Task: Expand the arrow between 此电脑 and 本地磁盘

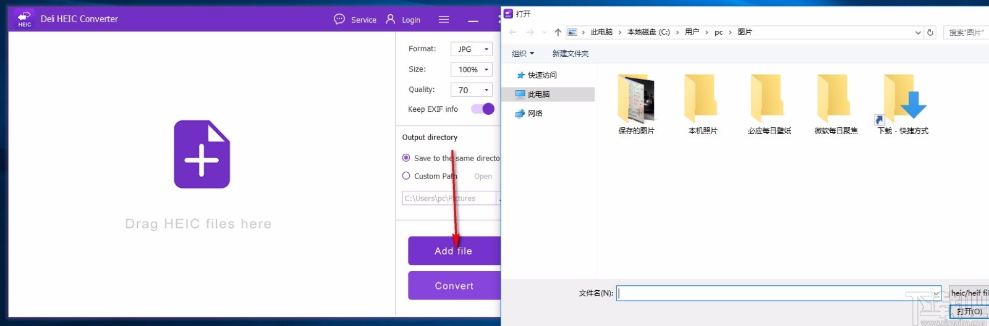Action: point(620,32)
